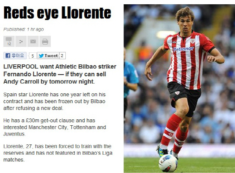Click the tweet count bubble 2
The height and width of the screenshot is (173, 235).
coord(62,56)
